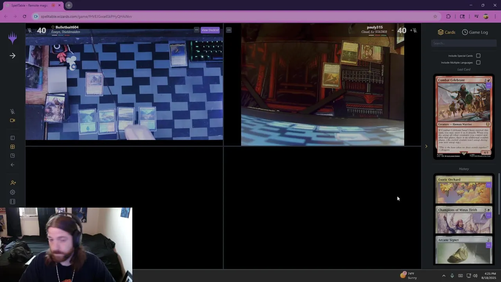This screenshot has width=501, height=282.
Task: Select the grid layout icon
Action: [x=13, y=147]
